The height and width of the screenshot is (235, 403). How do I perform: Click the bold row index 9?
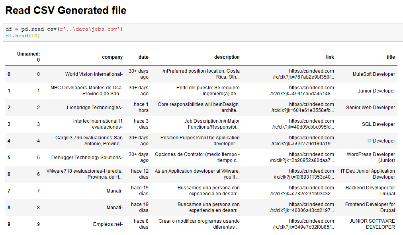point(9,224)
